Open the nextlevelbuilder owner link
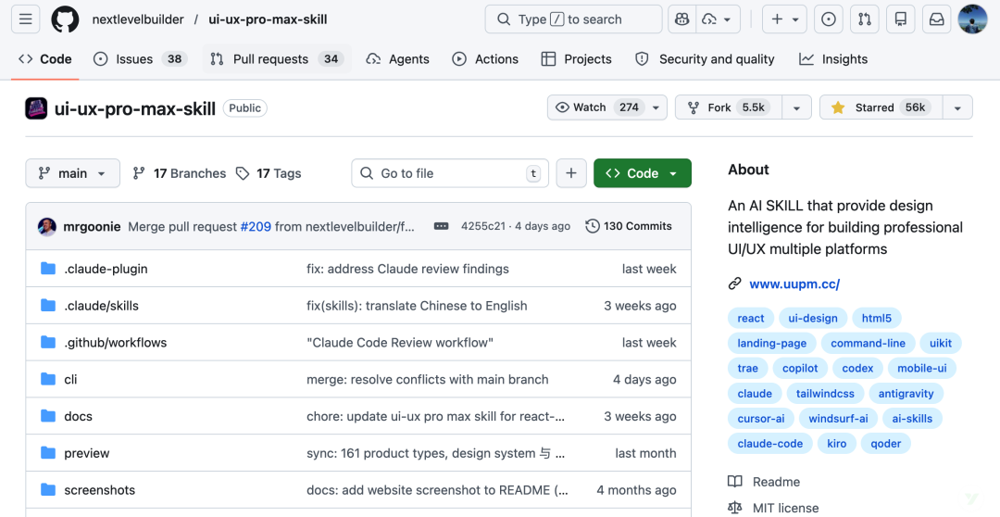This screenshot has width=1000, height=517. tap(138, 19)
